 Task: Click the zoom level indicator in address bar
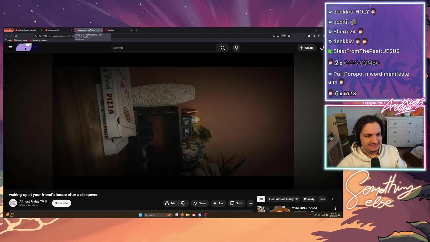coord(284,36)
